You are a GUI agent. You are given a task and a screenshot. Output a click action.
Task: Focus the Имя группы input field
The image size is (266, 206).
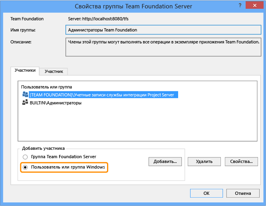[x=163, y=30]
